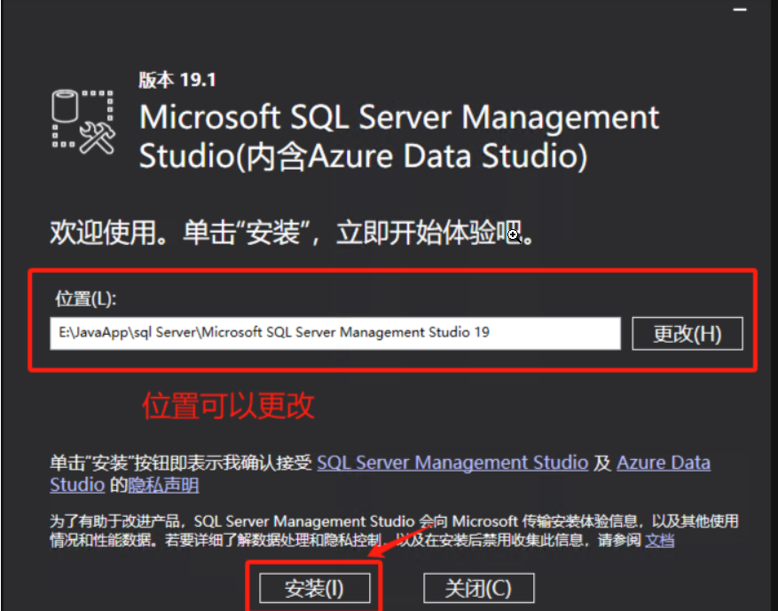Focus the install location path field

(335, 333)
